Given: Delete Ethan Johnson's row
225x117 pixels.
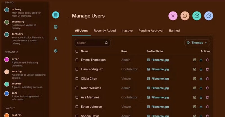Looking at the screenshot, I should click(x=207, y=107).
